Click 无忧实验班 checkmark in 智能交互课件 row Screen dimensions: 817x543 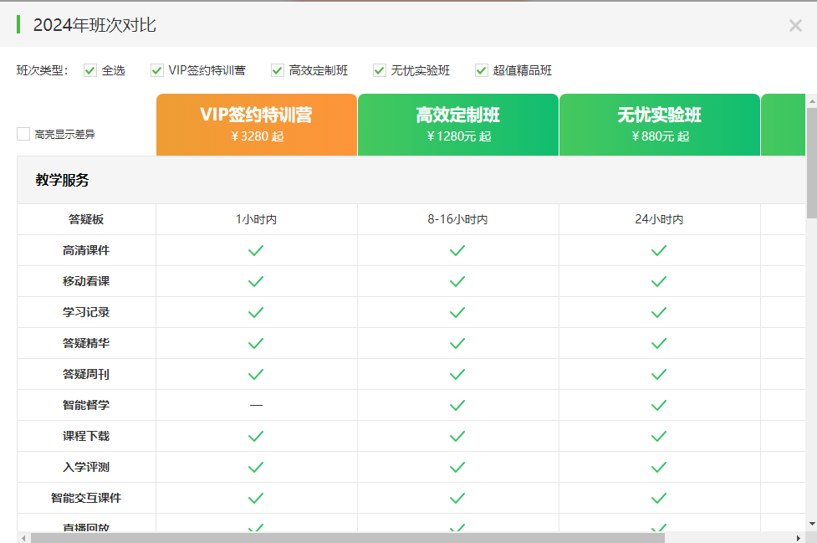[659, 498]
